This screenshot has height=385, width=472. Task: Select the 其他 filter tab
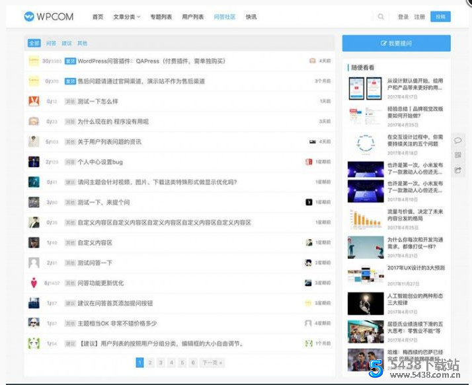coord(82,44)
